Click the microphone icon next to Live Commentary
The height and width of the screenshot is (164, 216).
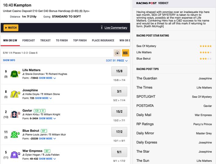[x=102, y=28]
